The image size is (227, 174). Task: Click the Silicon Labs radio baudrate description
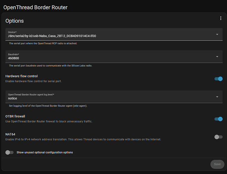point(50,65)
